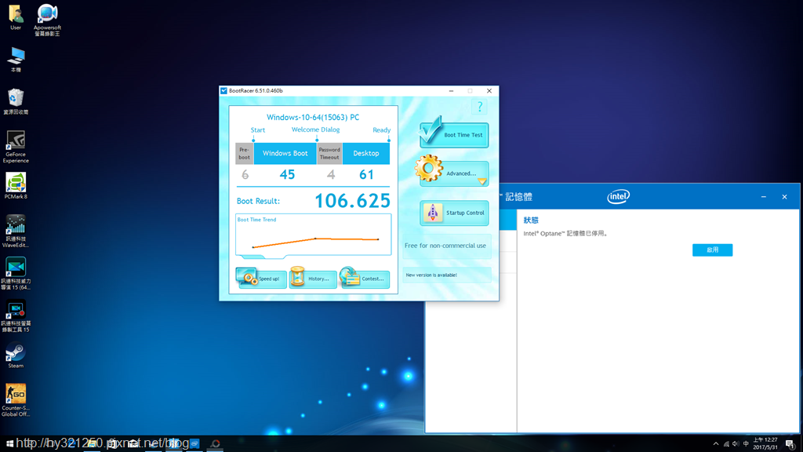
Task: Select the GeForce Experience desktop shortcut
Action: click(x=16, y=147)
